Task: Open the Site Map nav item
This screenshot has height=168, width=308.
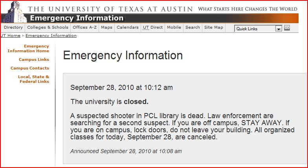Action: [214, 27]
